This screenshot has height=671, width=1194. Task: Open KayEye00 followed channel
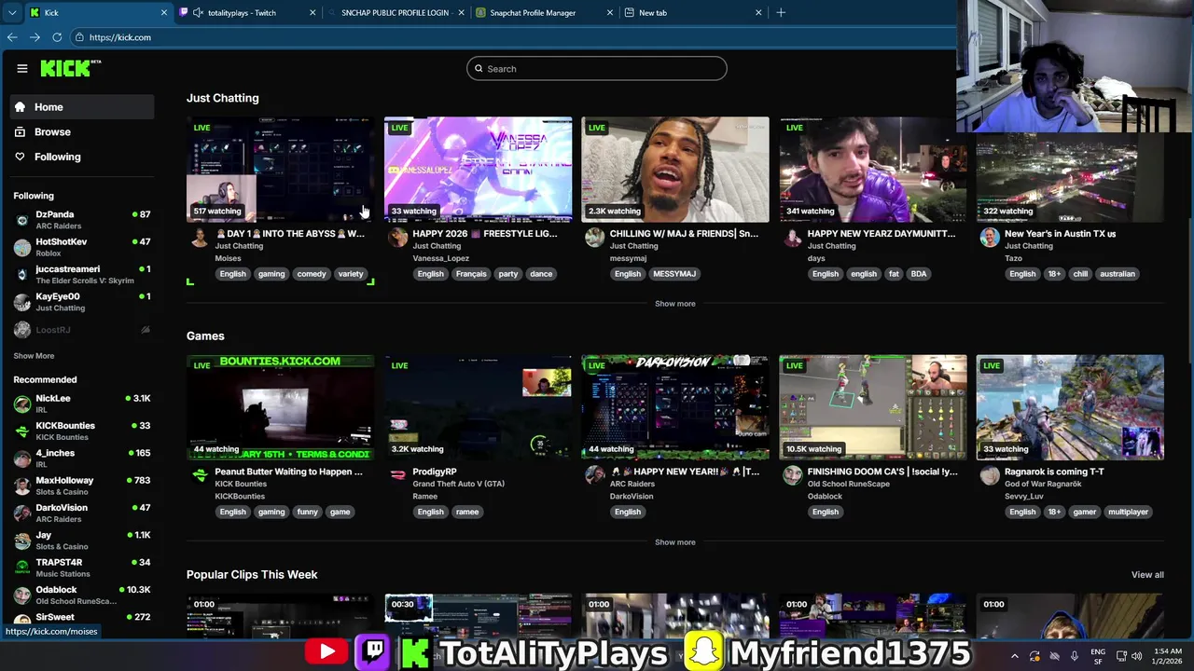(x=82, y=302)
